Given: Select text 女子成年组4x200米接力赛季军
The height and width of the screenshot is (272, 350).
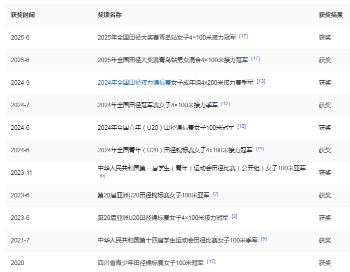Looking at the screenshot, I should tap(212, 83).
